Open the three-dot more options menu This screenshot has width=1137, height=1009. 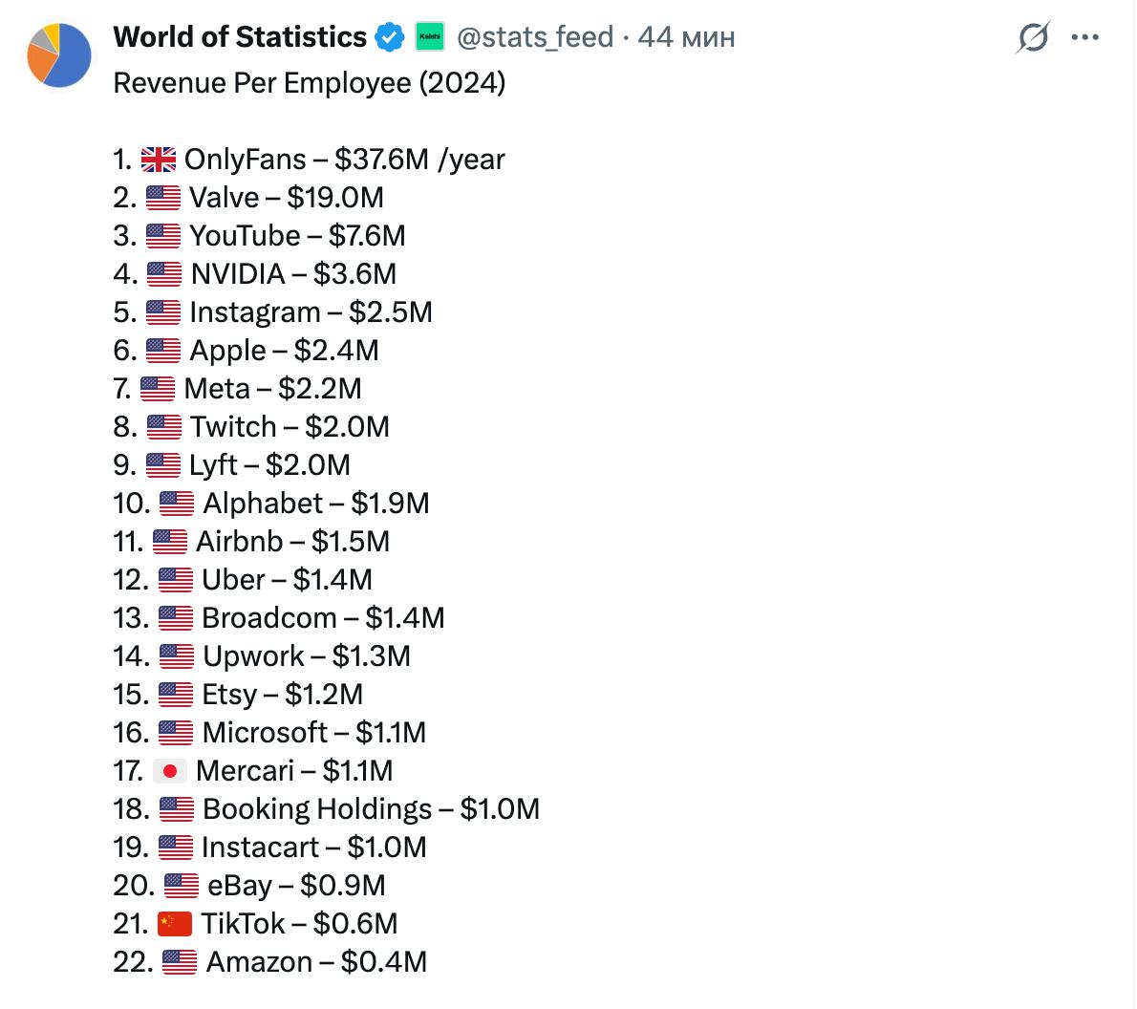(1085, 38)
